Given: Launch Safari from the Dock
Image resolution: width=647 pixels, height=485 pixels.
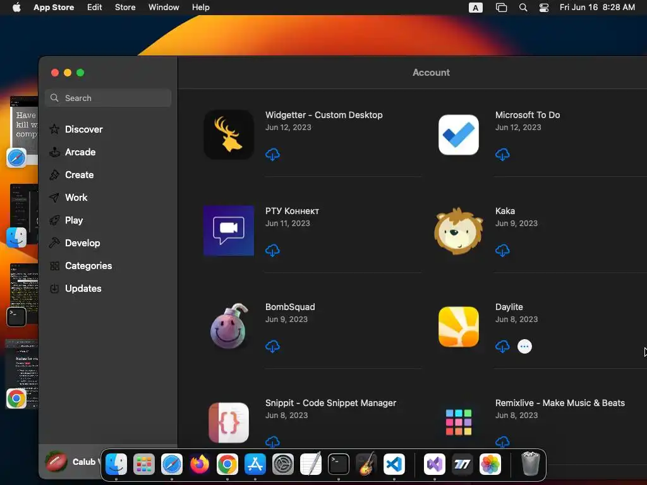Looking at the screenshot, I should (172, 464).
